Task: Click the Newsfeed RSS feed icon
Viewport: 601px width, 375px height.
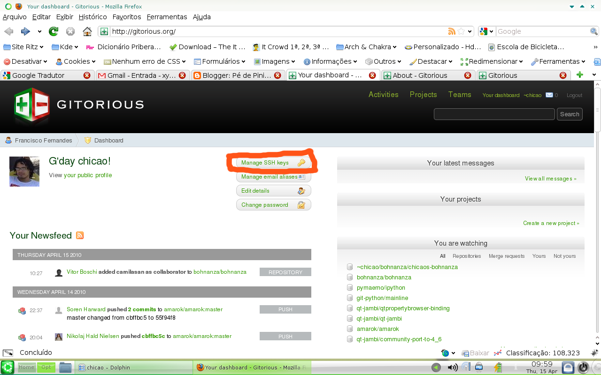Action: pyautogui.click(x=80, y=235)
